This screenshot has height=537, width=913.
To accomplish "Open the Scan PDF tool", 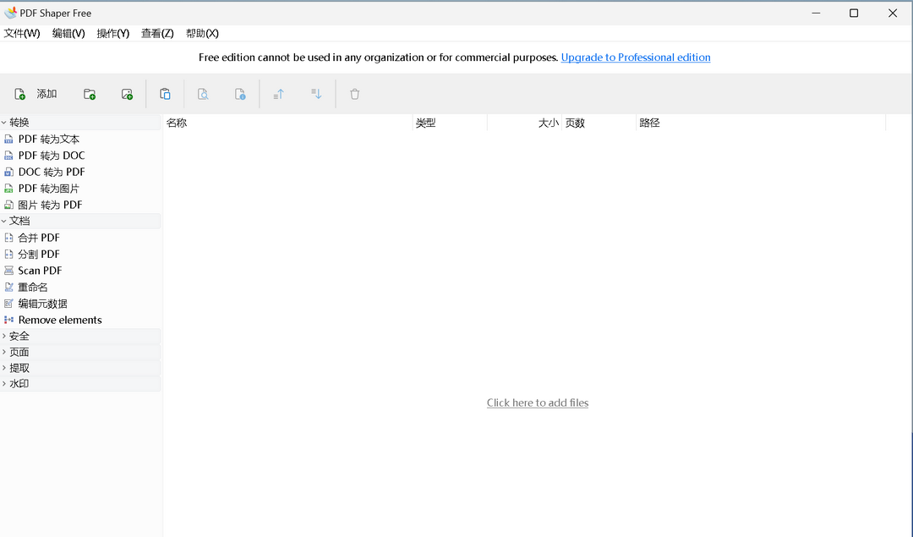I will tap(39, 270).
